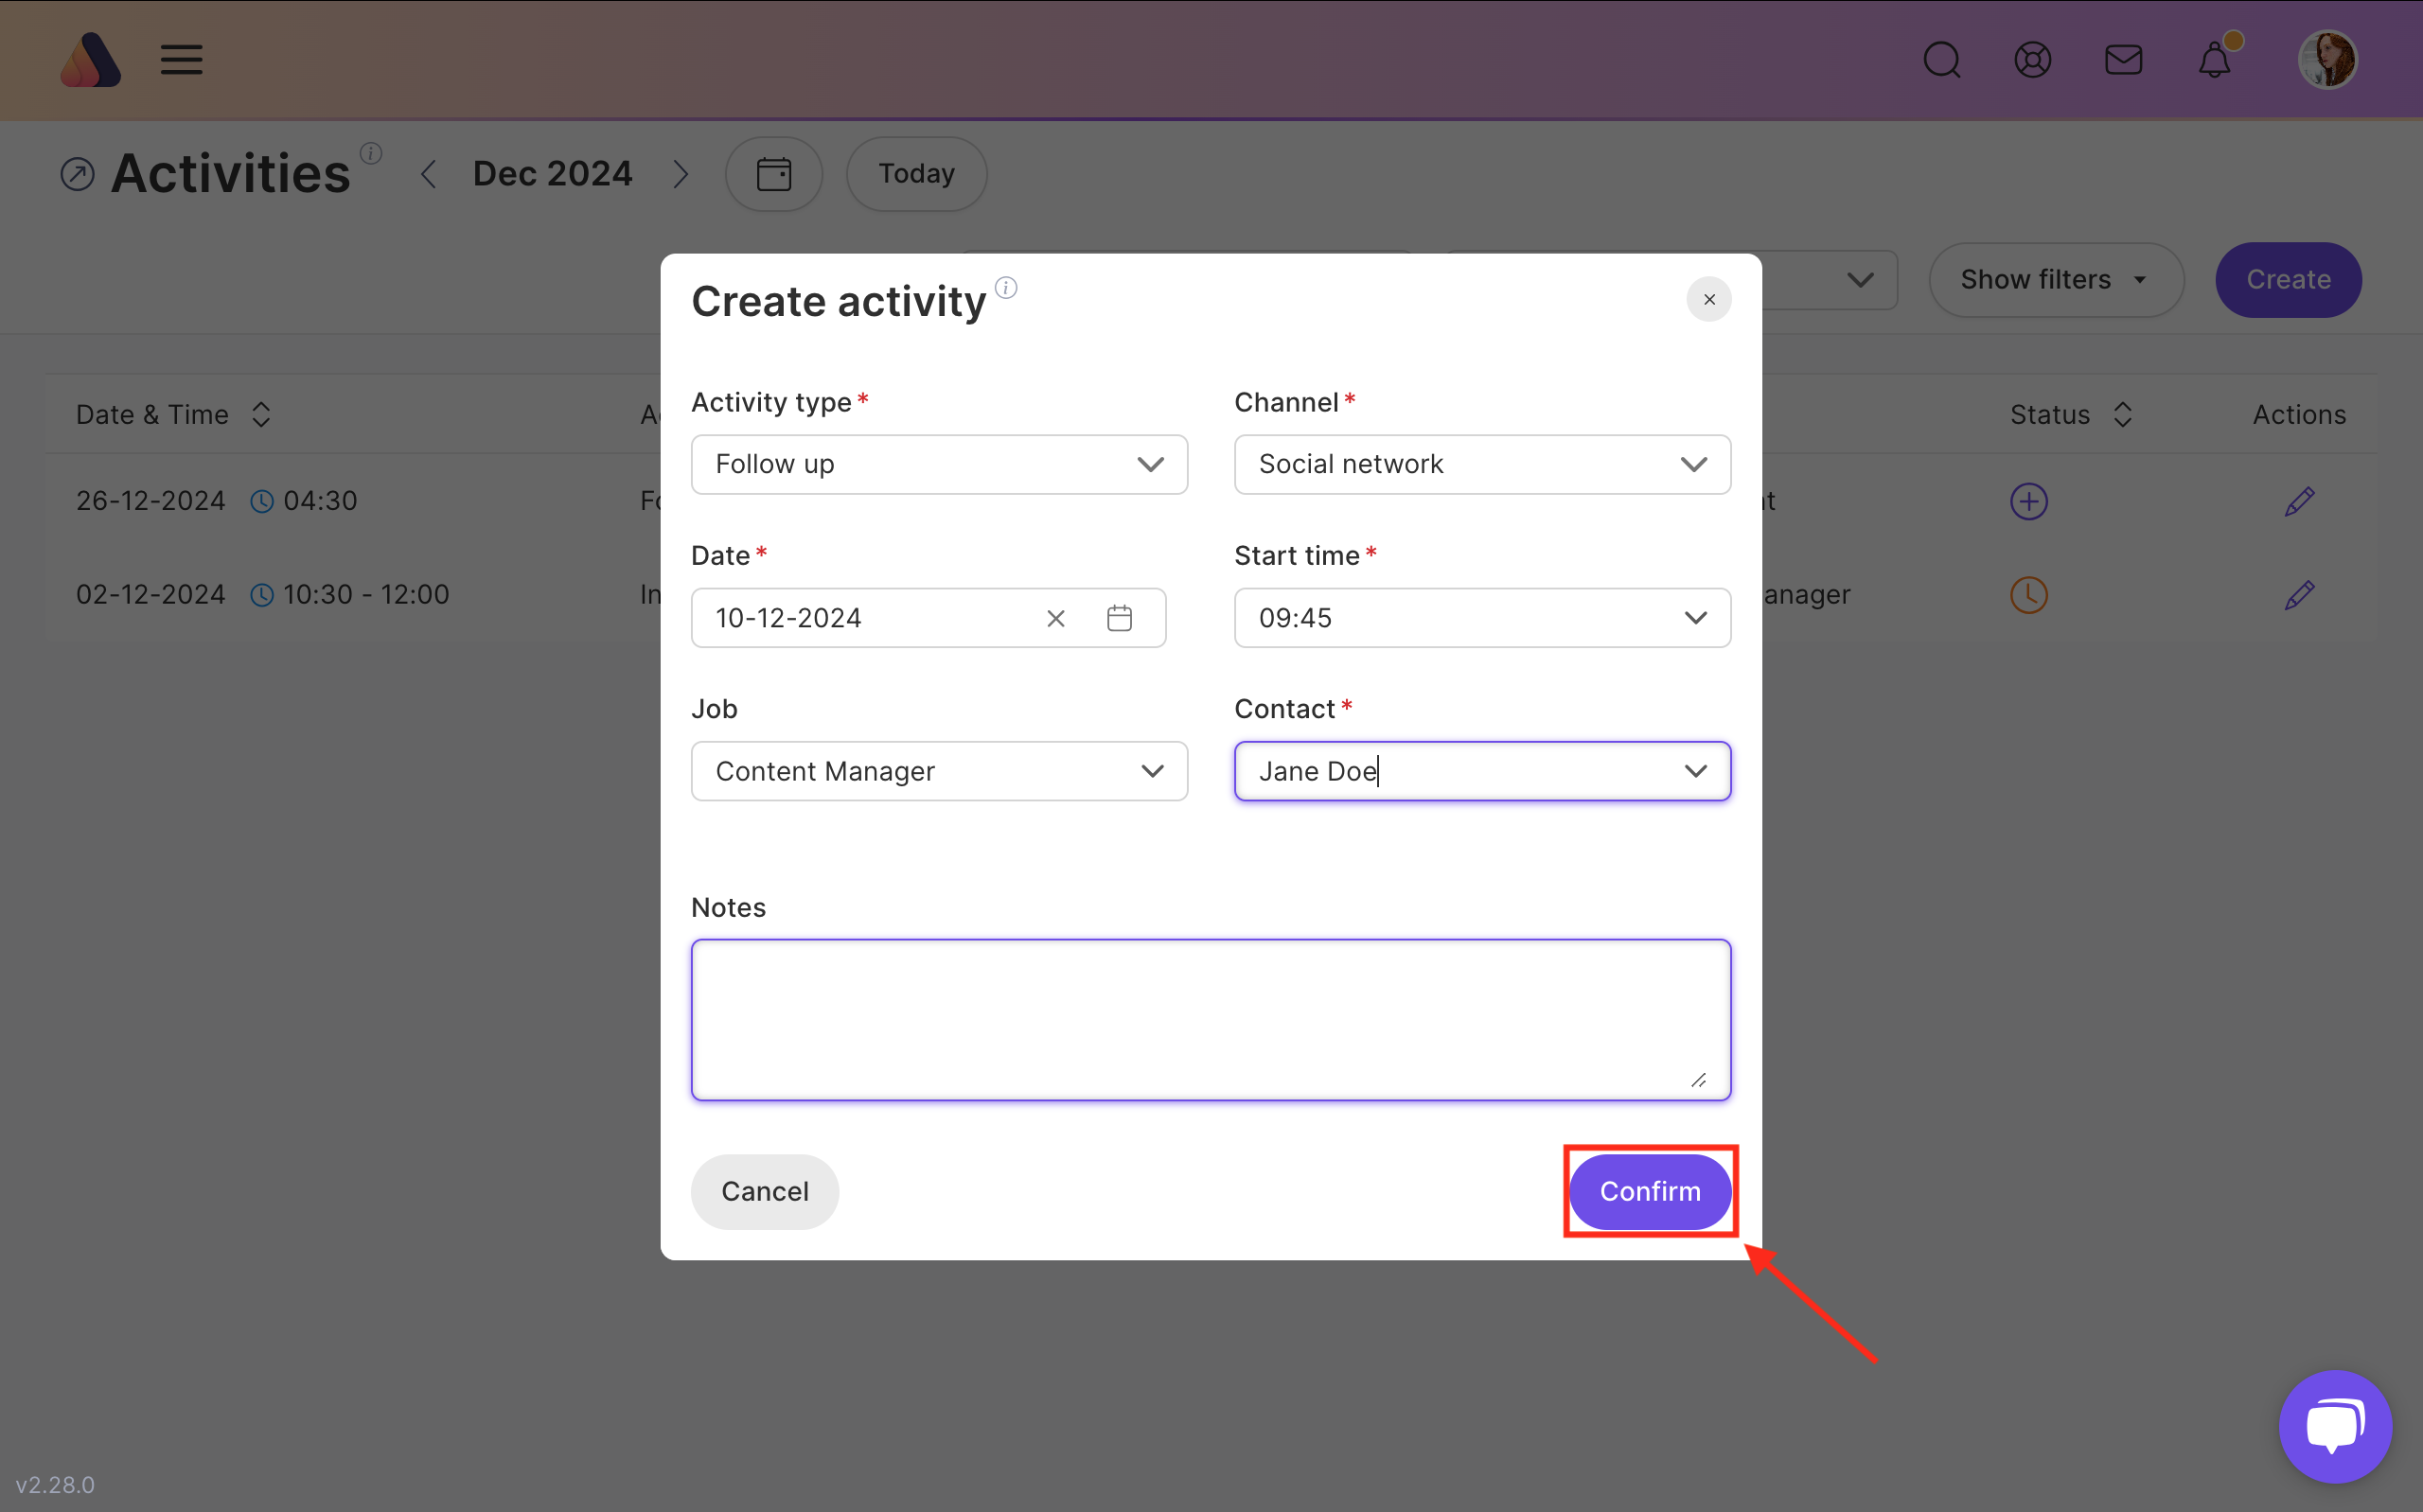Image resolution: width=2423 pixels, height=1512 pixels.
Task: Open the chat support widget
Action: coord(2334,1426)
